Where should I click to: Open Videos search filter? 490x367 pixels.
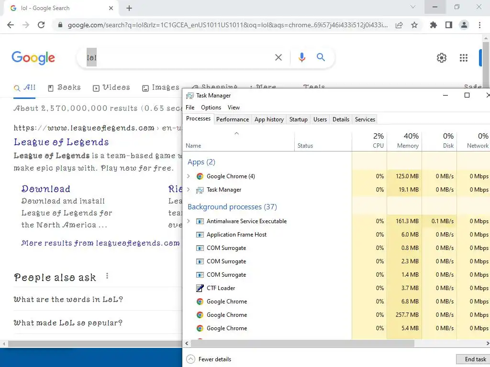[x=111, y=88]
